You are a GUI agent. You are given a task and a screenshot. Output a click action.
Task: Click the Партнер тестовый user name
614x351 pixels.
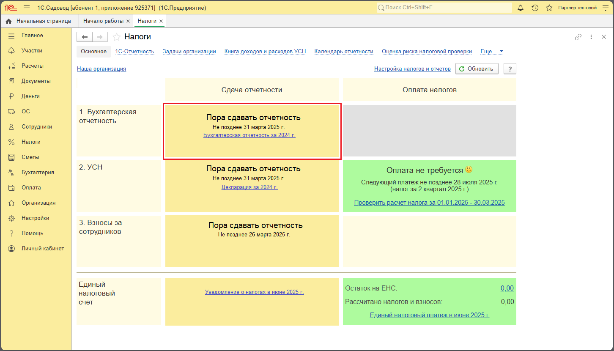coord(577,8)
